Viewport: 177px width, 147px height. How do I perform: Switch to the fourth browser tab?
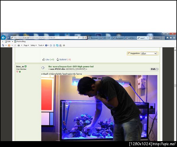pyautogui.click(x=131, y=38)
